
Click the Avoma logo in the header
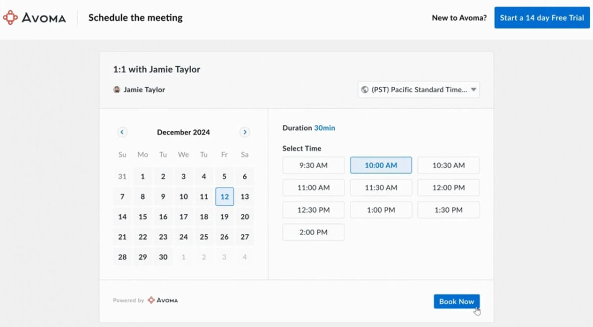pos(35,18)
